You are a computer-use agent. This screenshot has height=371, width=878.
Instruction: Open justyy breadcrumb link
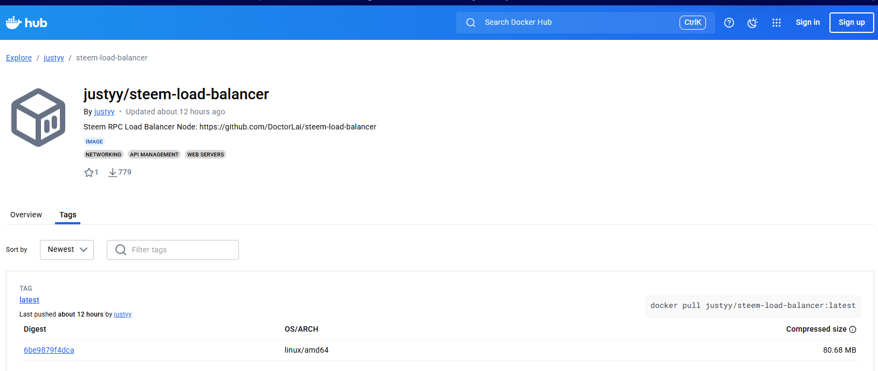pyautogui.click(x=54, y=58)
